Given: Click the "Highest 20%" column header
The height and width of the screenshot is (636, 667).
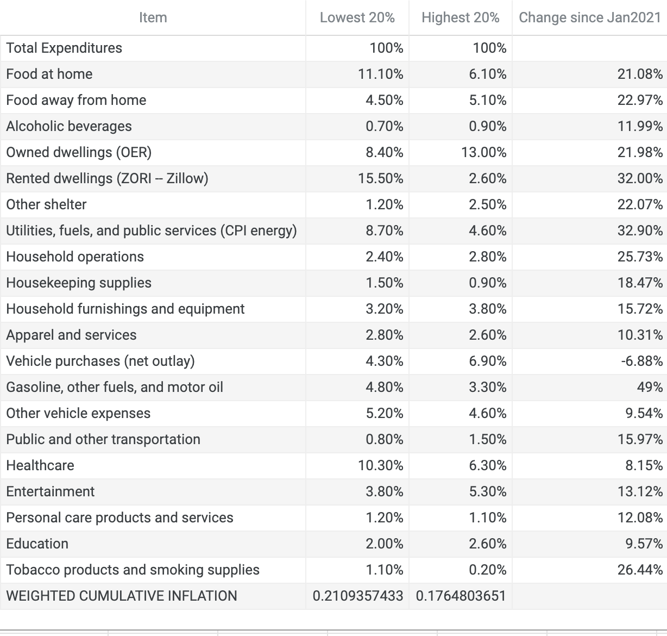Looking at the screenshot, I should coord(460,18).
